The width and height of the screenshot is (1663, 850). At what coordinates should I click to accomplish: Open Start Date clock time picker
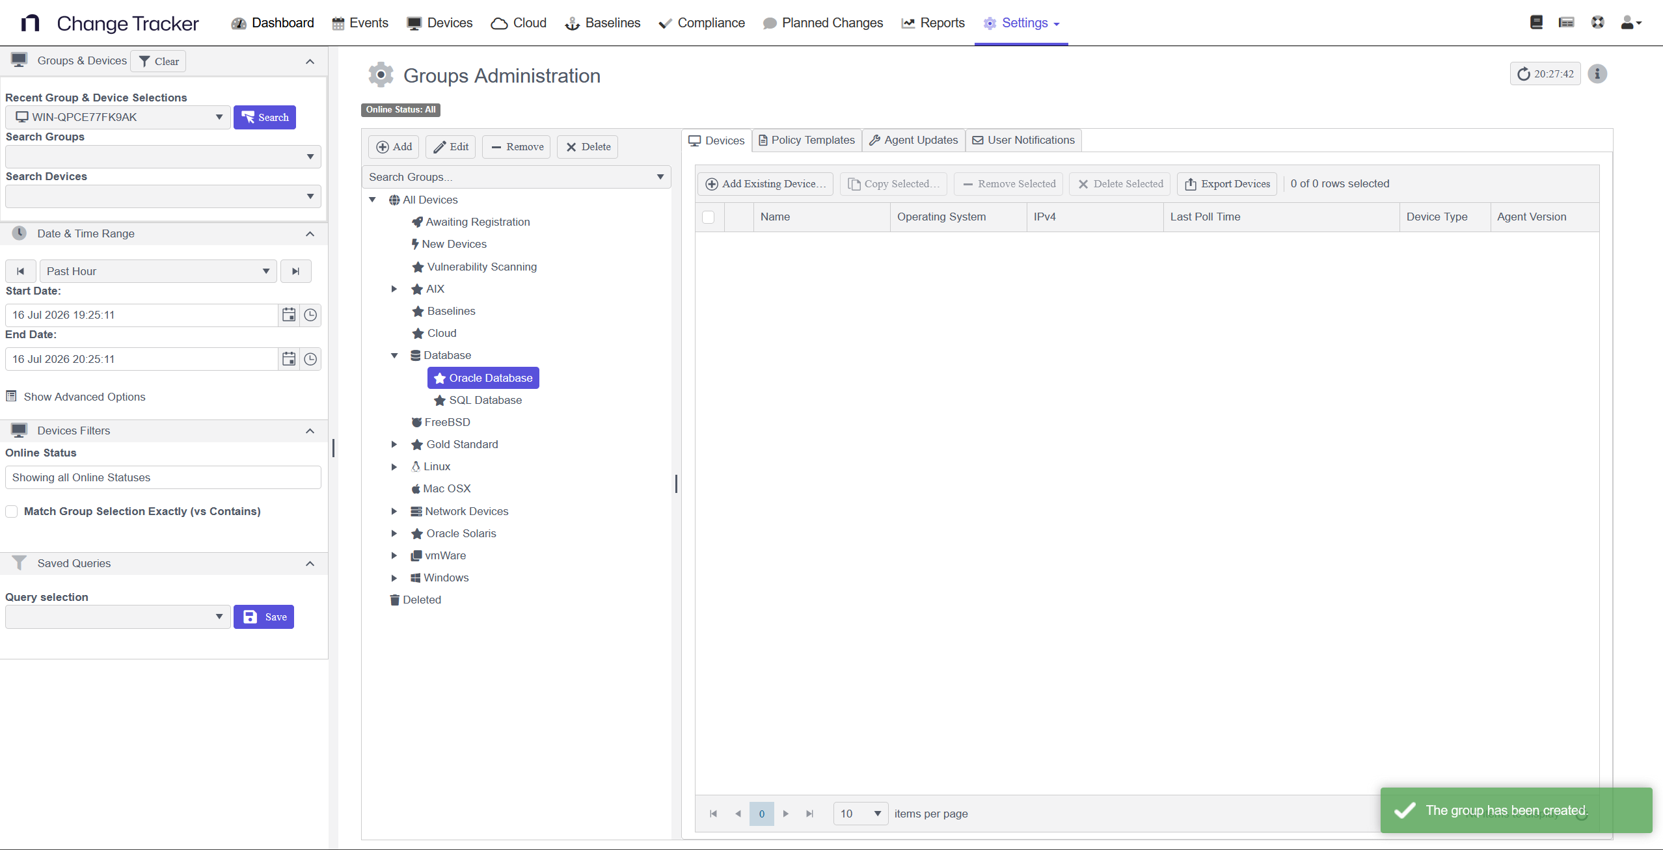point(310,315)
